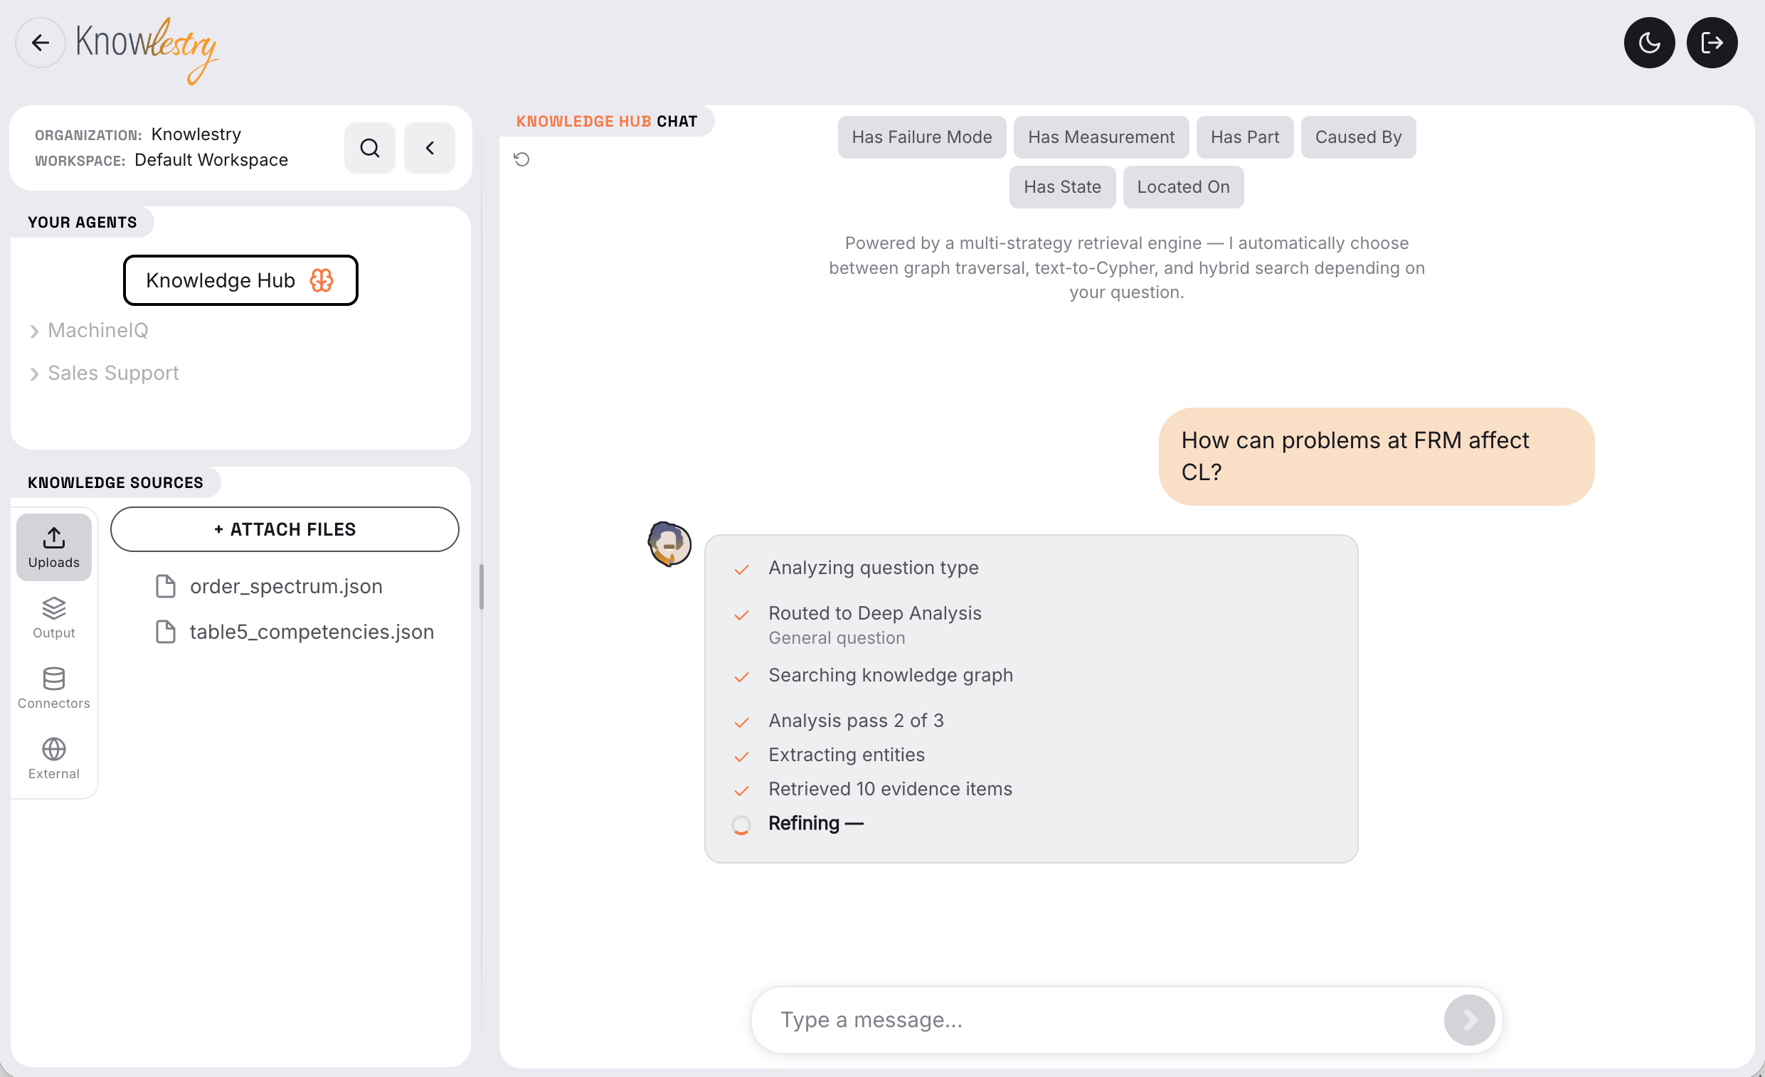Click the logout icon button
1765x1077 pixels.
click(1712, 43)
